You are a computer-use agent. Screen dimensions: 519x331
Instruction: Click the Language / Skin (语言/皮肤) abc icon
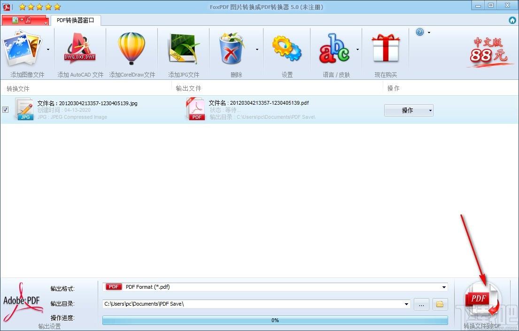tap(334, 49)
